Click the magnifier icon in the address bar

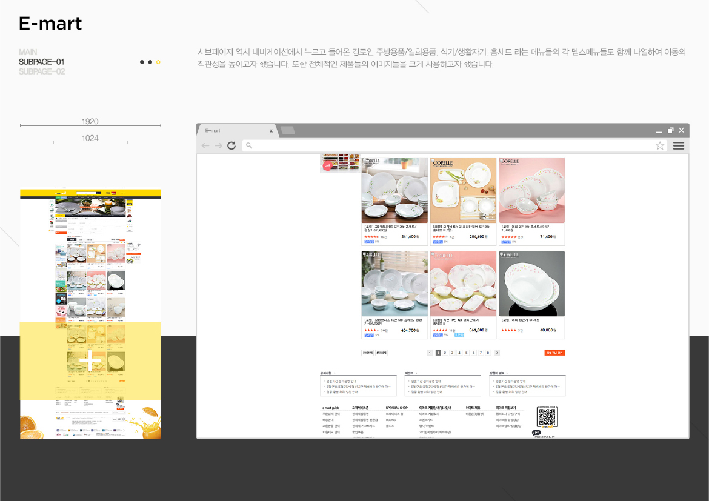point(249,145)
